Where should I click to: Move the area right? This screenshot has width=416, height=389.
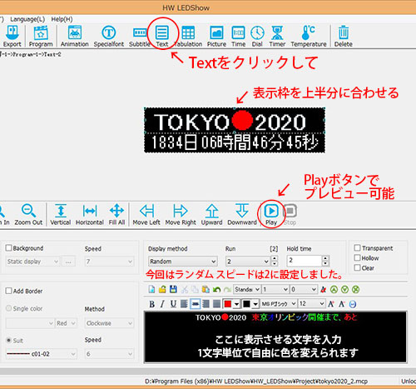(x=181, y=215)
